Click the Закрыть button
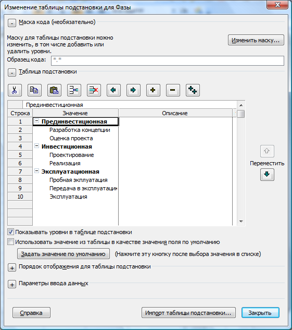 point(260,313)
